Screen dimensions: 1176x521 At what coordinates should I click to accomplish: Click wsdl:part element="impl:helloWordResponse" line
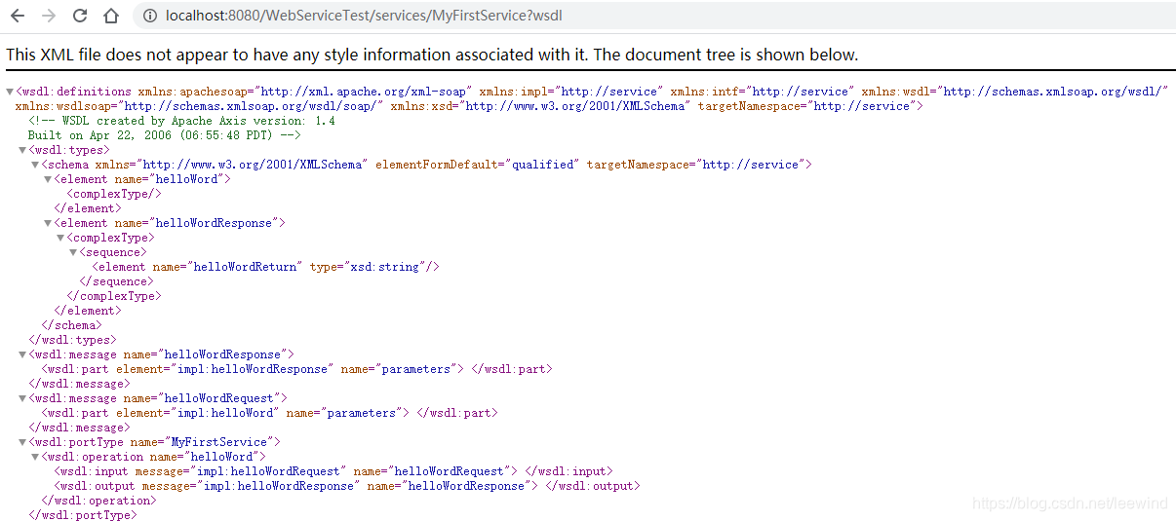tap(296, 369)
